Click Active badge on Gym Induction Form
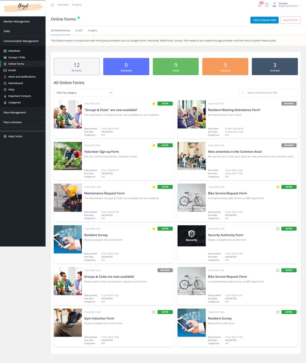Image resolution: width=306 pixels, height=363 pixels. coord(165,312)
